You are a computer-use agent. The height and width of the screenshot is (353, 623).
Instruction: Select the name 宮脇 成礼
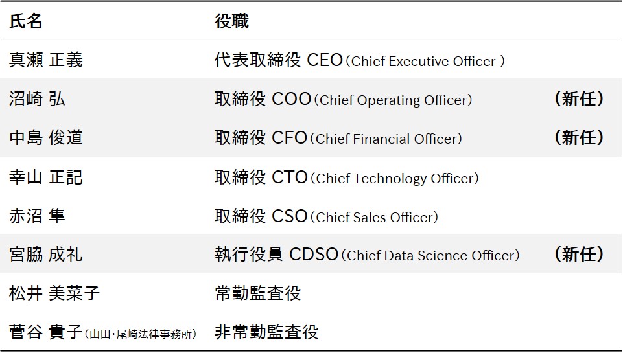point(46,254)
